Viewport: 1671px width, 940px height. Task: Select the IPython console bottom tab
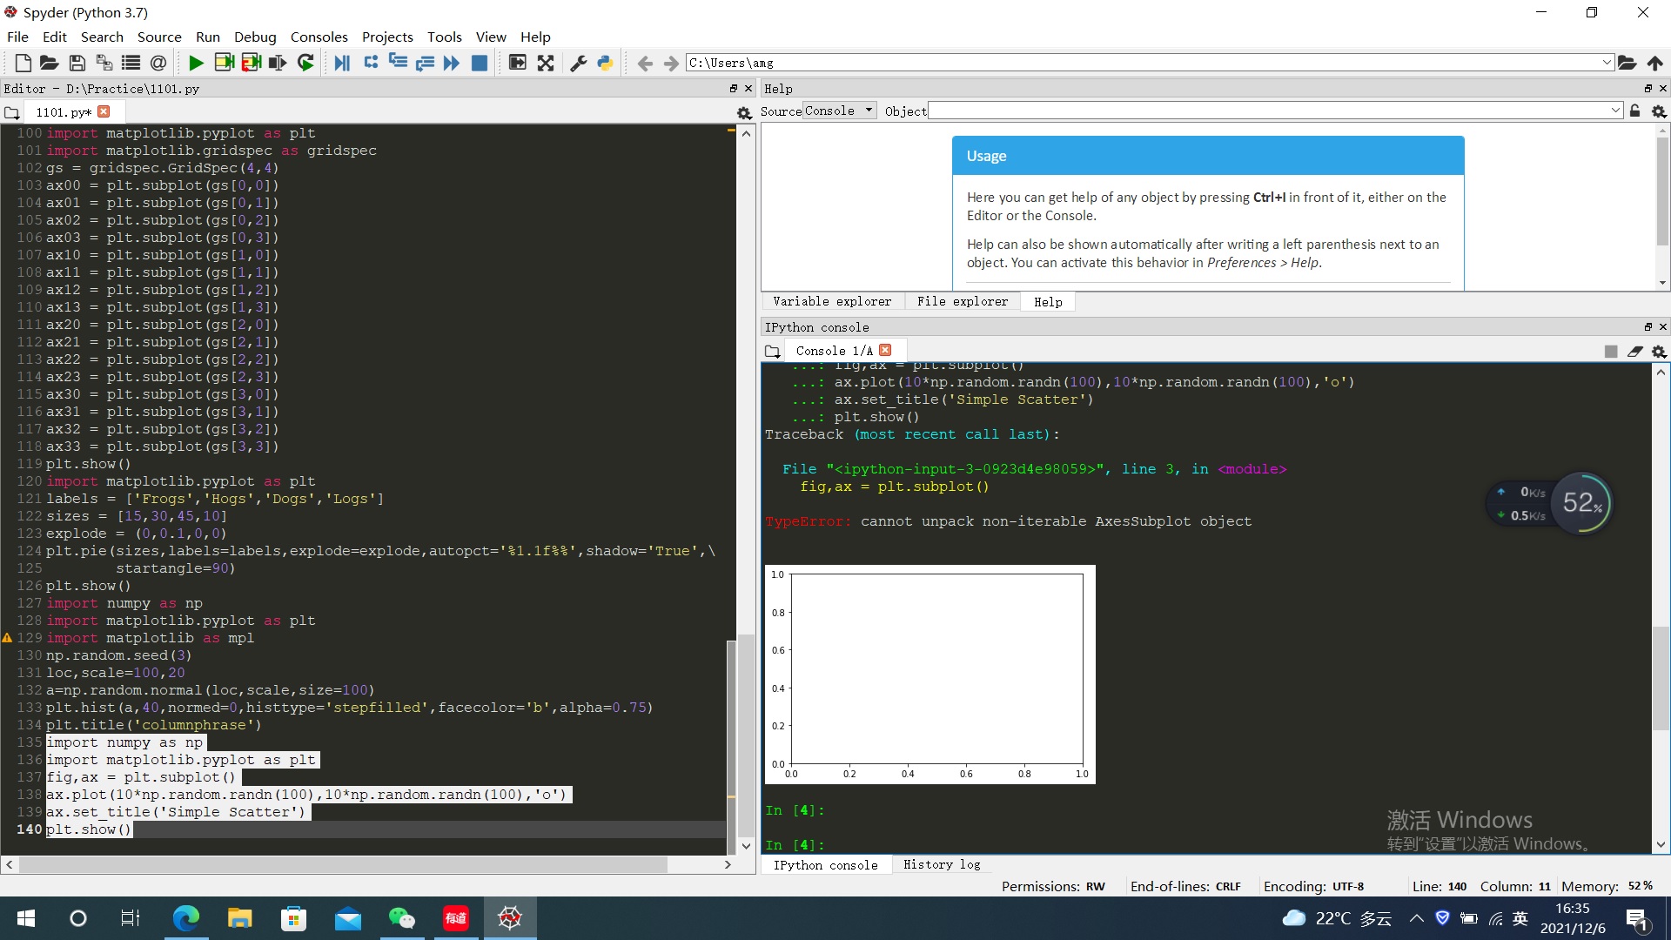[x=826, y=864]
